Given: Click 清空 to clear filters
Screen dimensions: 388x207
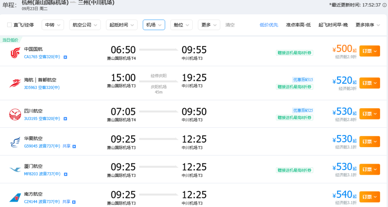Looking at the screenshot, I should coord(230,25).
